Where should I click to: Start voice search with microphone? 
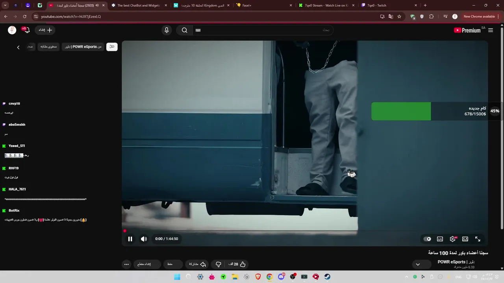[167, 30]
